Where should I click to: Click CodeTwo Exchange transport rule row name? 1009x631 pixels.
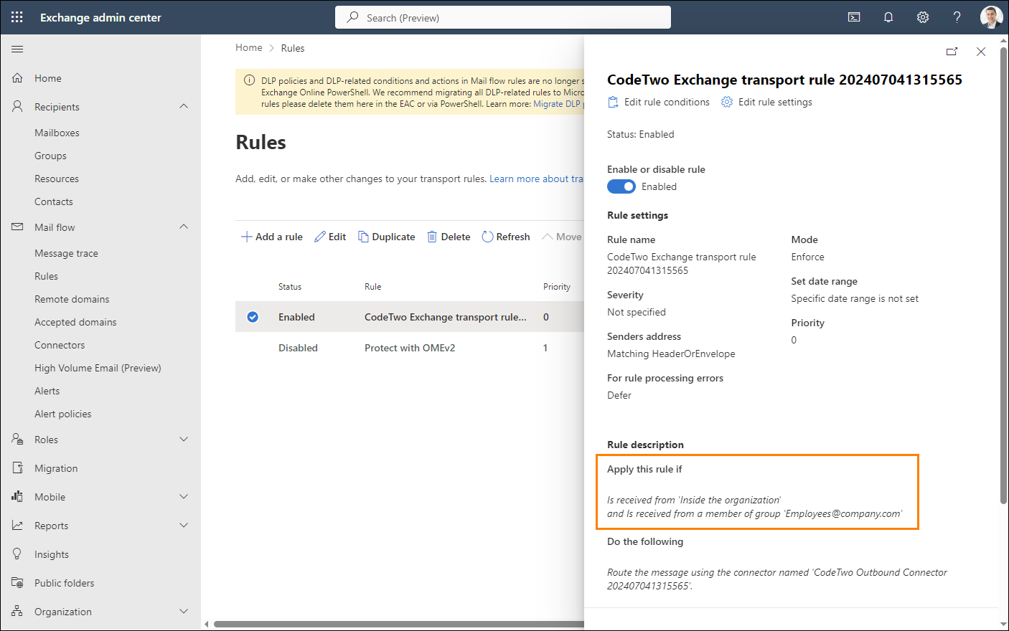446,317
